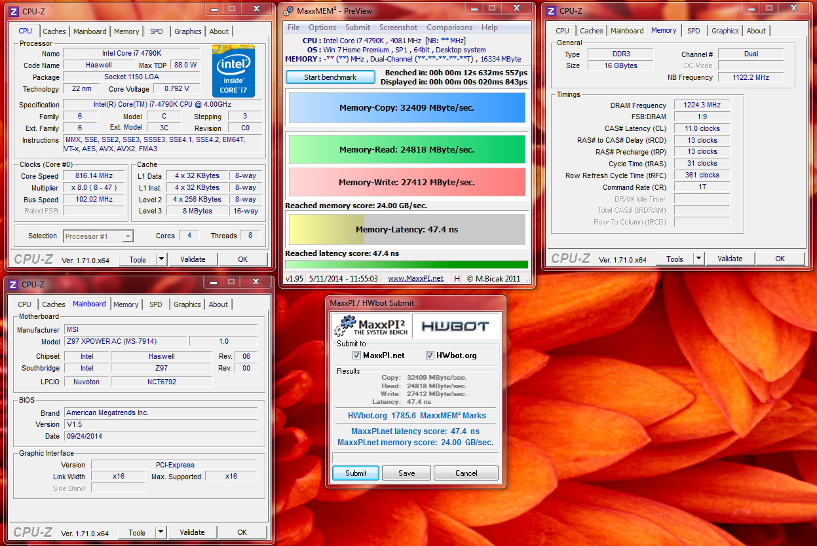
Task: Click the BIOS Version V1.5 field
Action: 161,424
